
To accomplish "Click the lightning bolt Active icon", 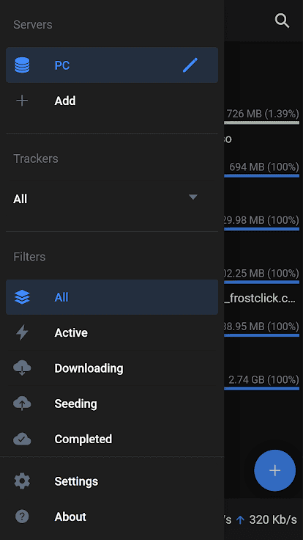I will click(22, 332).
